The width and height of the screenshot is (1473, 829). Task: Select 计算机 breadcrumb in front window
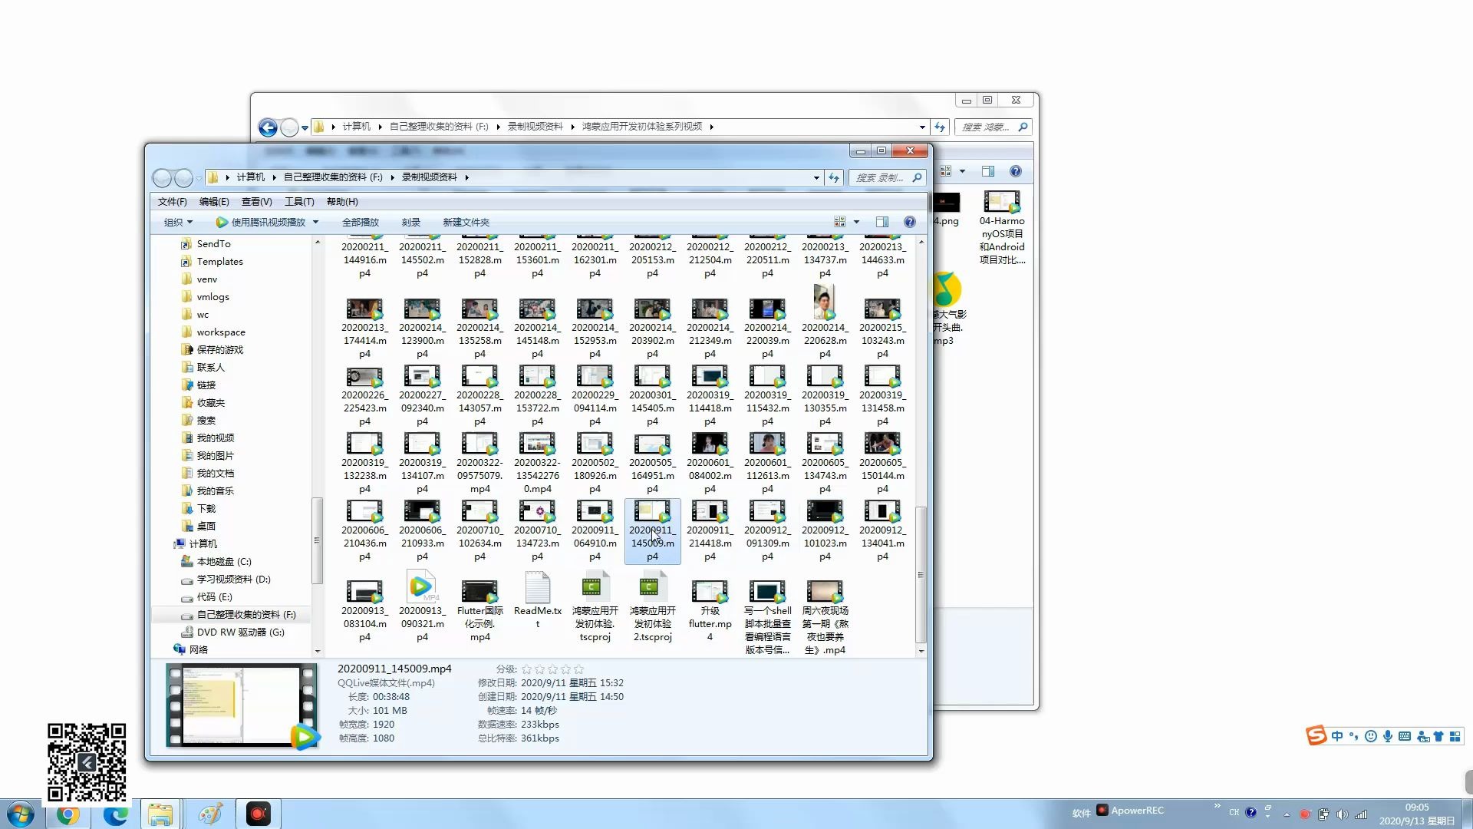250,177
